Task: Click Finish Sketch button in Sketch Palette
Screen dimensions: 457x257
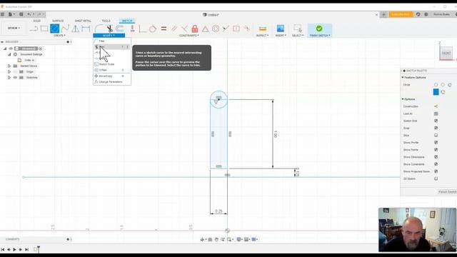Action: (x=448, y=192)
